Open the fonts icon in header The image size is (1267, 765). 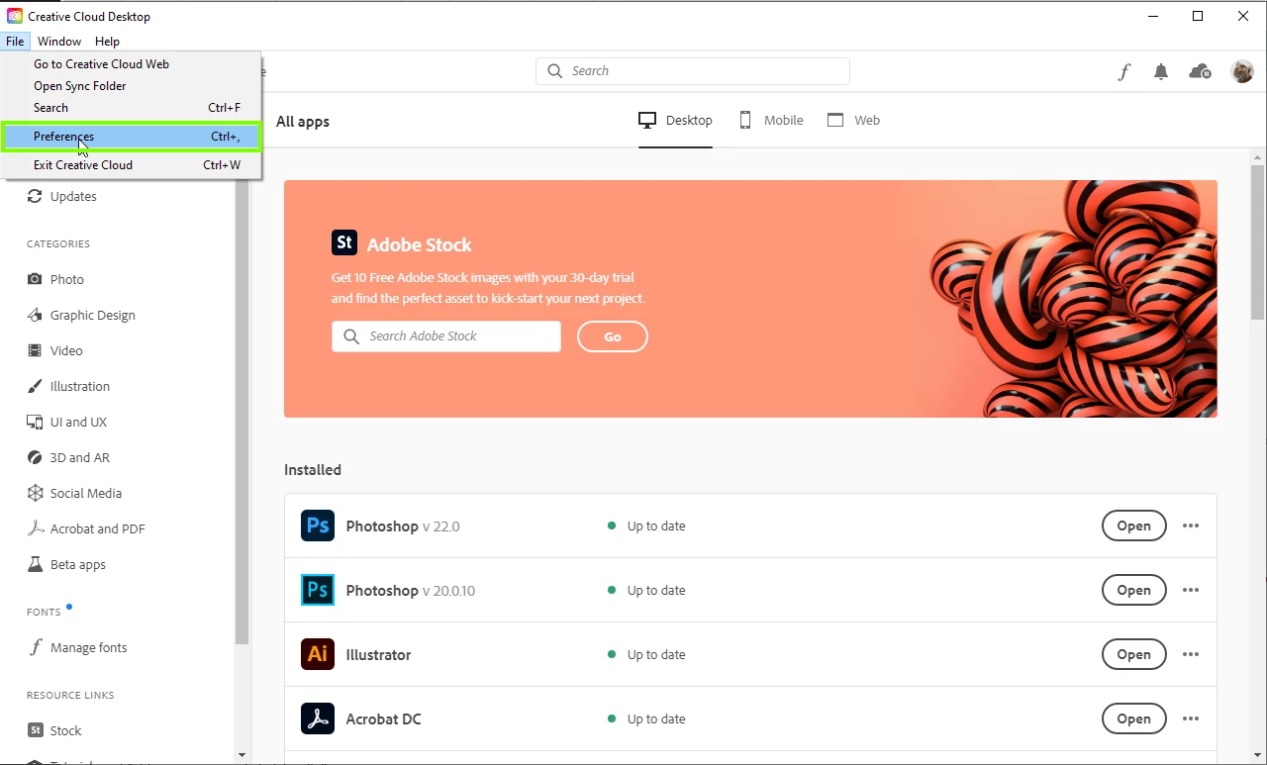click(1124, 71)
